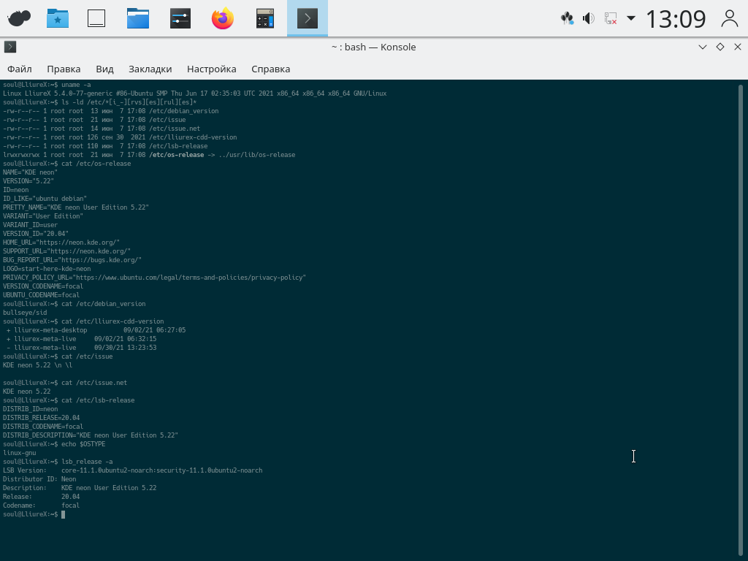Click the bold "/etc/os-release" symlink row
This screenshot has width=748, height=561.
149,155
